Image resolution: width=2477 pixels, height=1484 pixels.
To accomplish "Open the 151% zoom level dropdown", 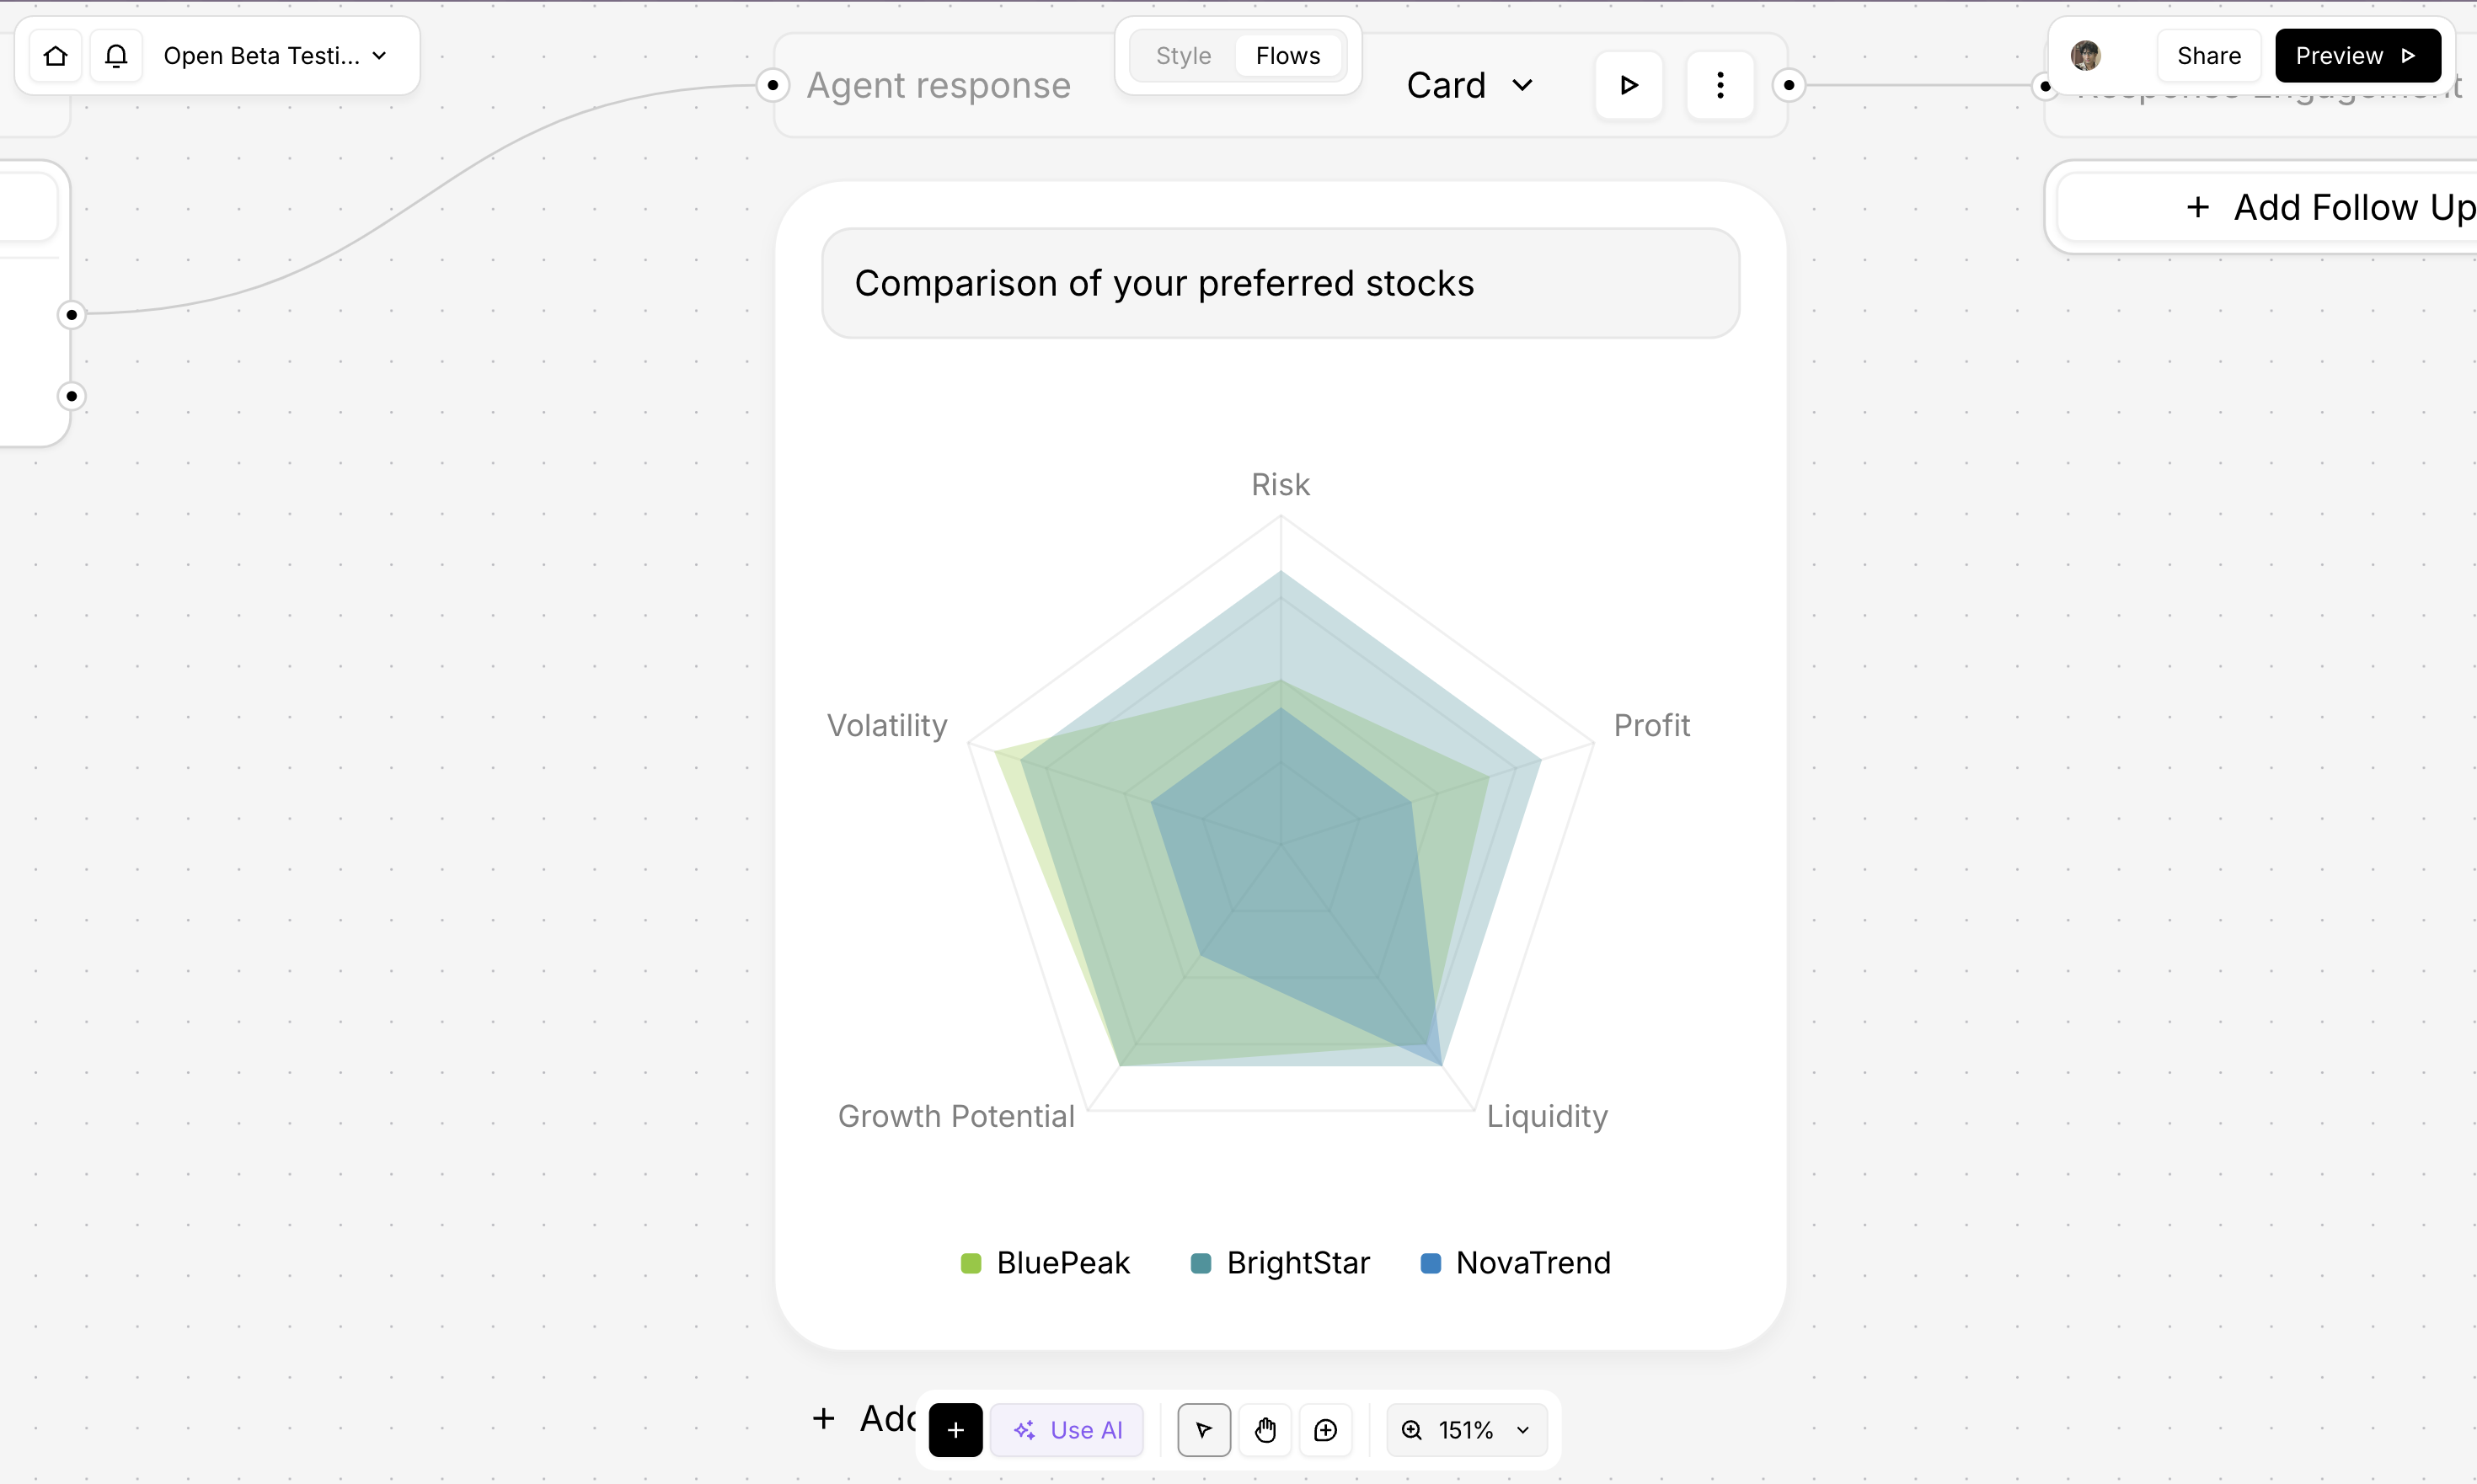I will point(1467,1430).
